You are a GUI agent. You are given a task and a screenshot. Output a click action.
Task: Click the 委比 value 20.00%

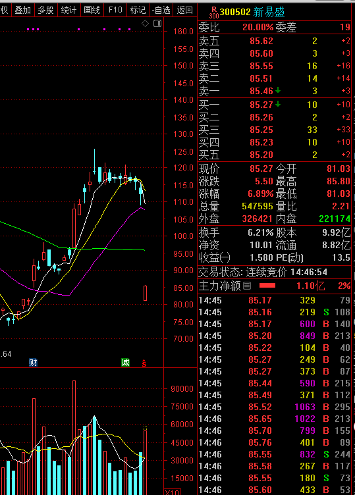pyautogui.click(x=258, y=27)
